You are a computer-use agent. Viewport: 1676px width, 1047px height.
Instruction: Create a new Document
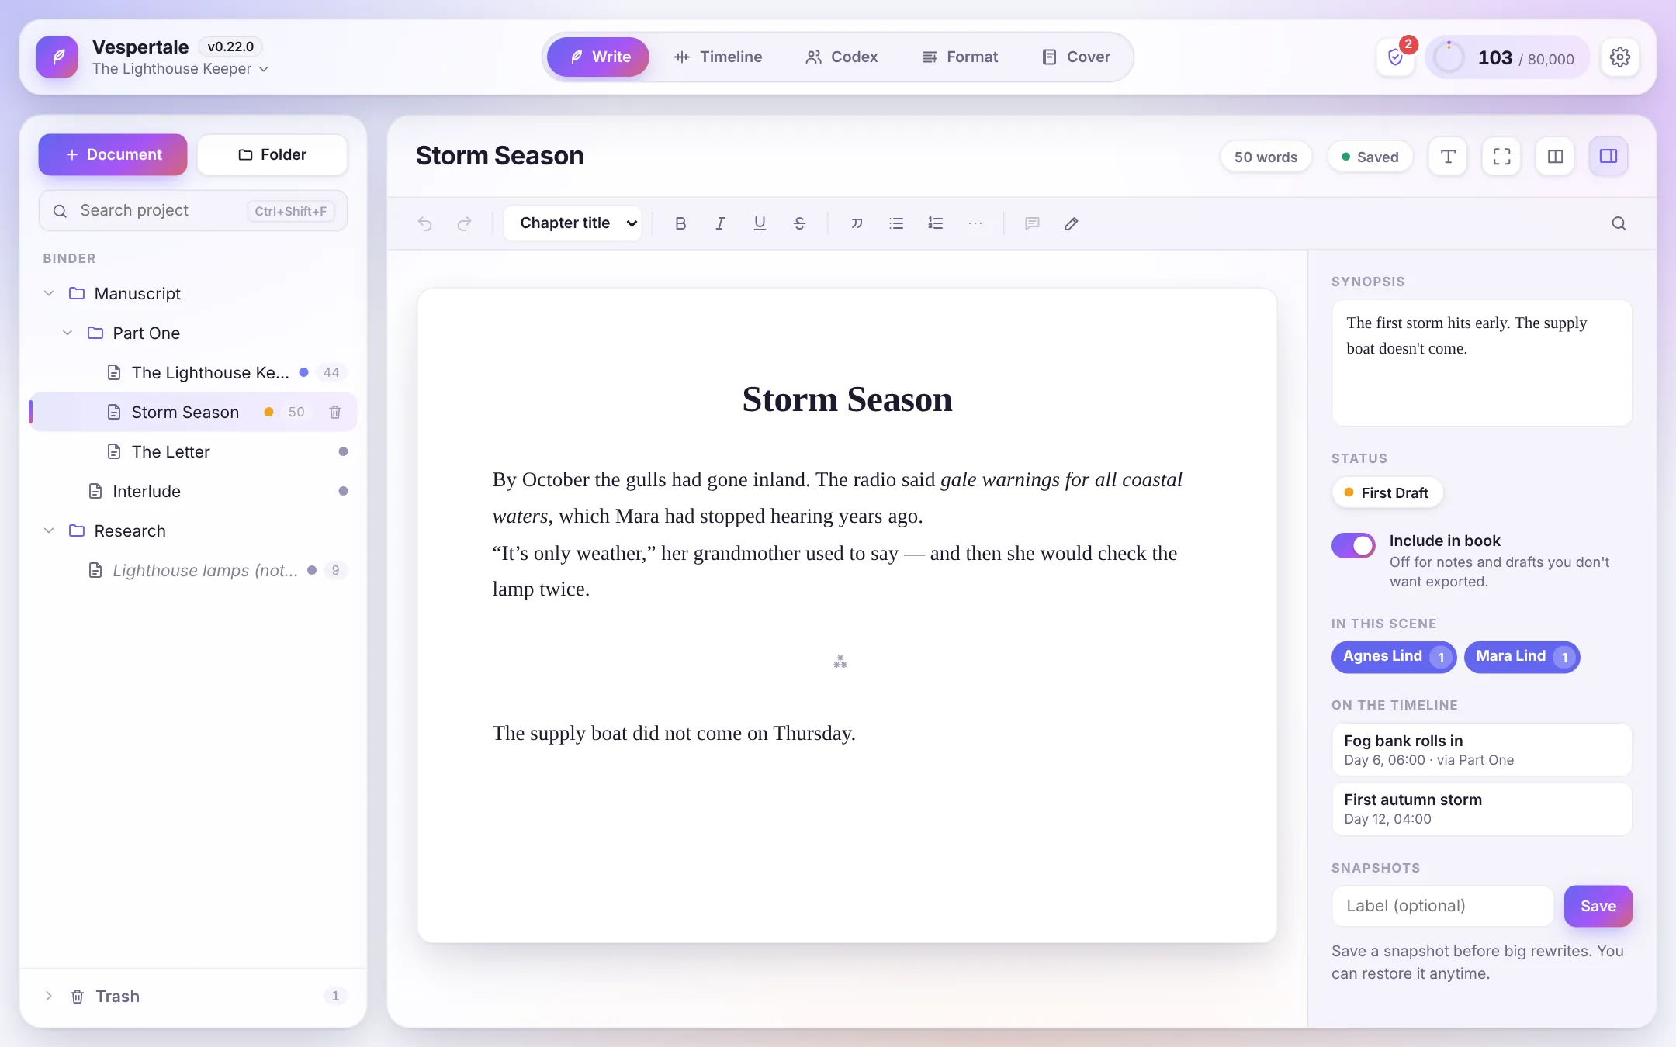click(x=113, y=154)
